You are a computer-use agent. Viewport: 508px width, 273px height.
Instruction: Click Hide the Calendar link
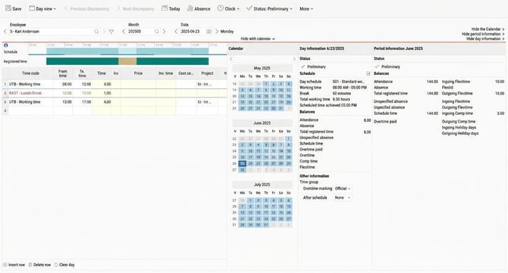pos(488,29)
